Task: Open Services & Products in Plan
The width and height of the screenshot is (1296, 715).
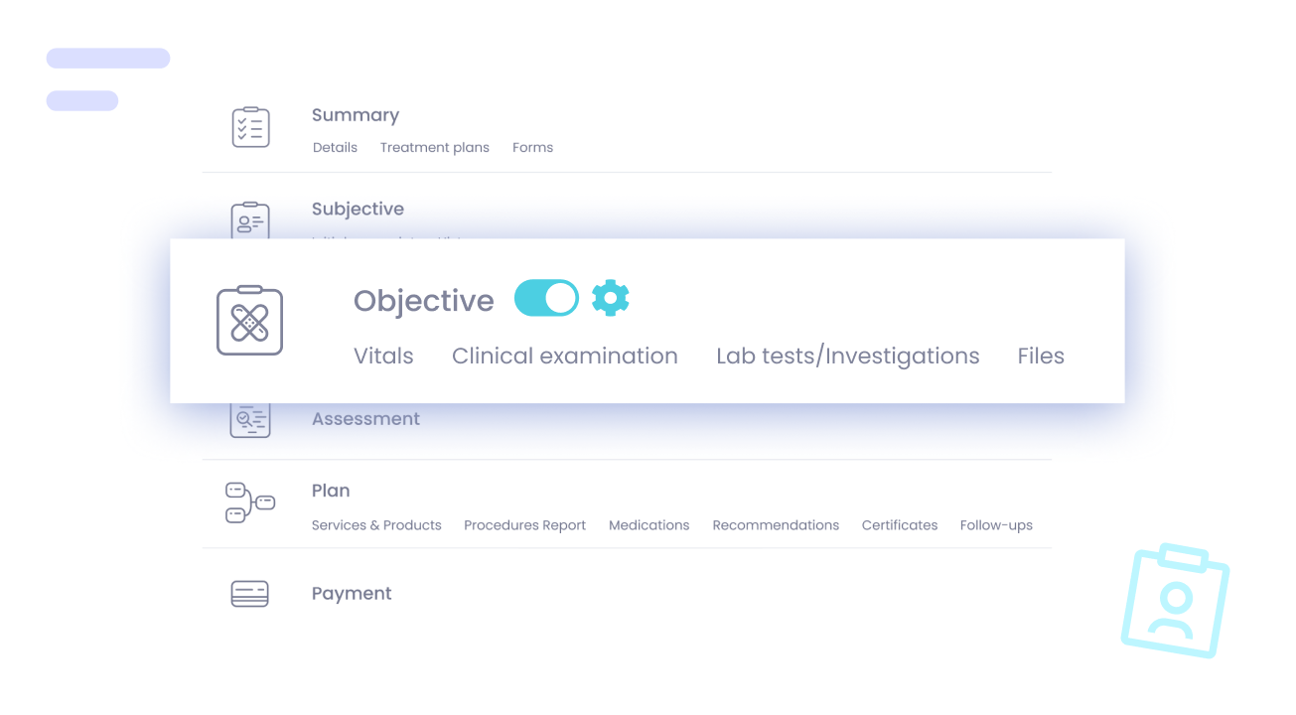Action: pyautogui.click(x=376, y=525)
